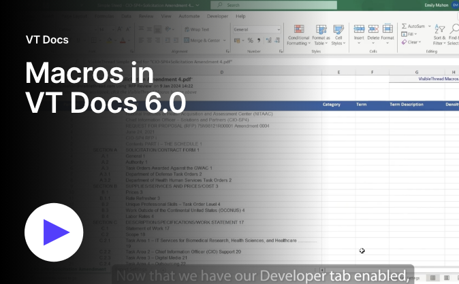
Task: Click the AutoSum button
Action: (414, 26)
